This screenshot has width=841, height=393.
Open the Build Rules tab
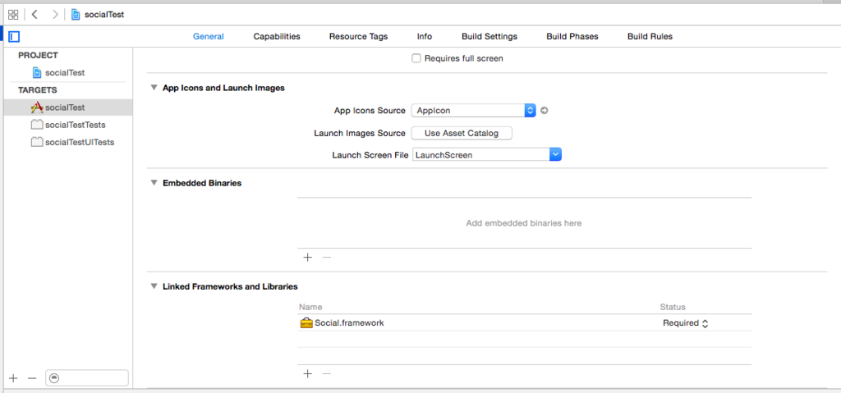[650, 36]
